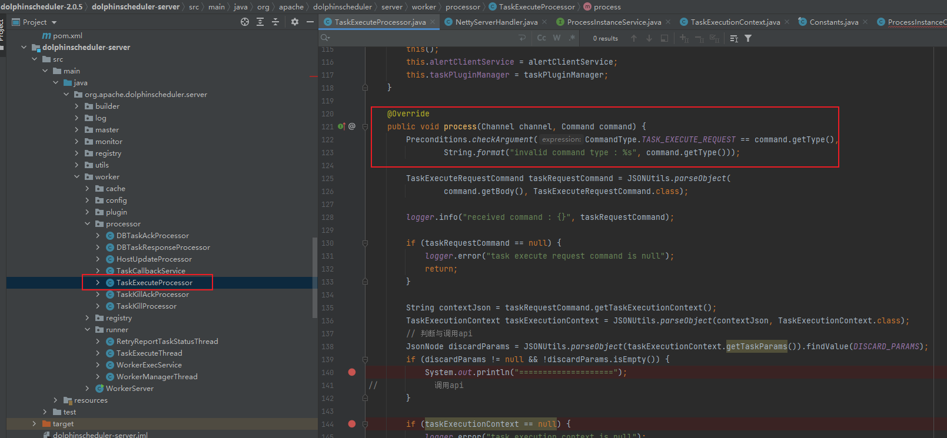Select TaskCallbackService class
This screenshot has width=947, height=438.
[x=151, y=271]
